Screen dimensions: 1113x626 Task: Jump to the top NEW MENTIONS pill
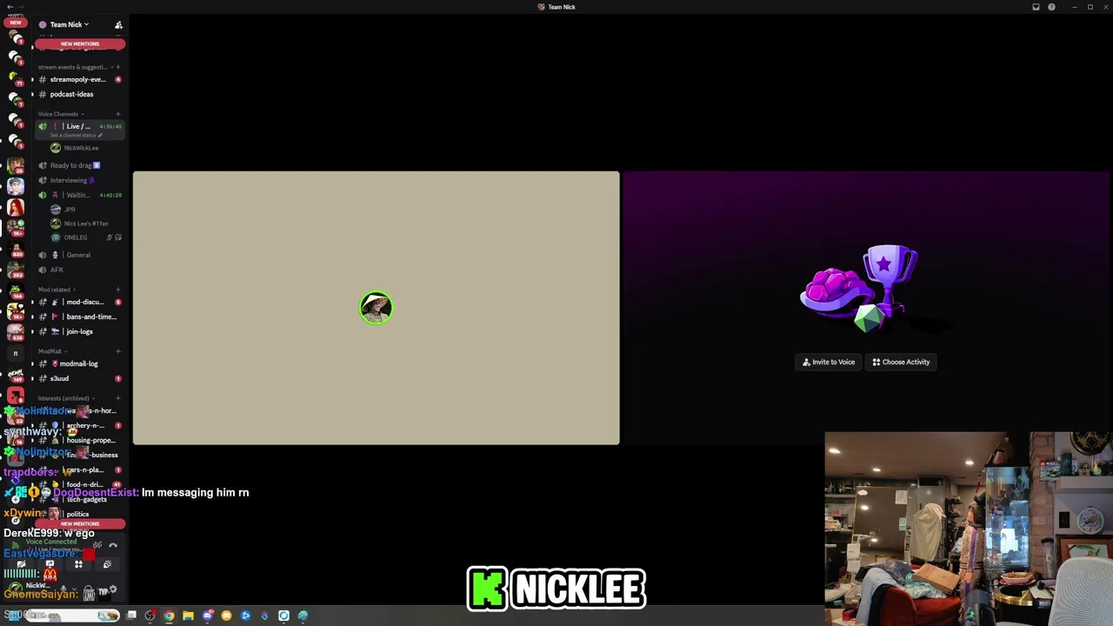(80, 43)
